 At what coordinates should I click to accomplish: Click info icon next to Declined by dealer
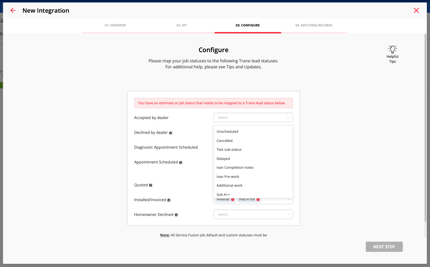pyautogui.click(x=171, y=133)
